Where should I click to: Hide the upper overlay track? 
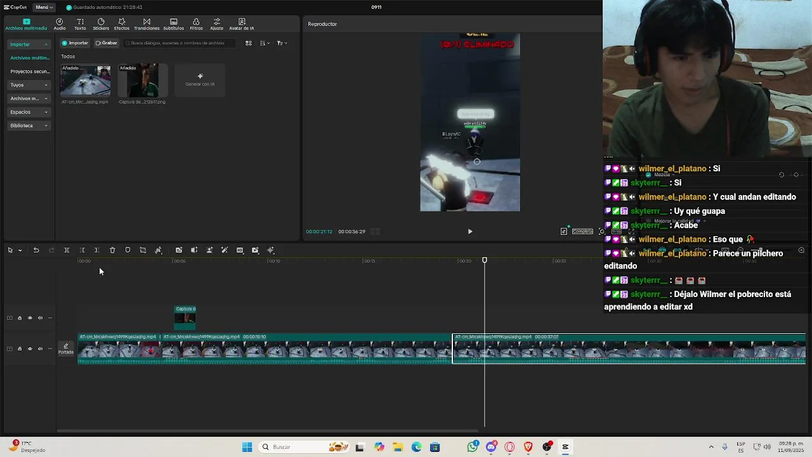pos(30,318)
